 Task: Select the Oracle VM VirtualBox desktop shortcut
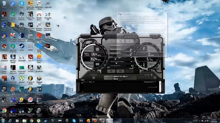(13, 80)
